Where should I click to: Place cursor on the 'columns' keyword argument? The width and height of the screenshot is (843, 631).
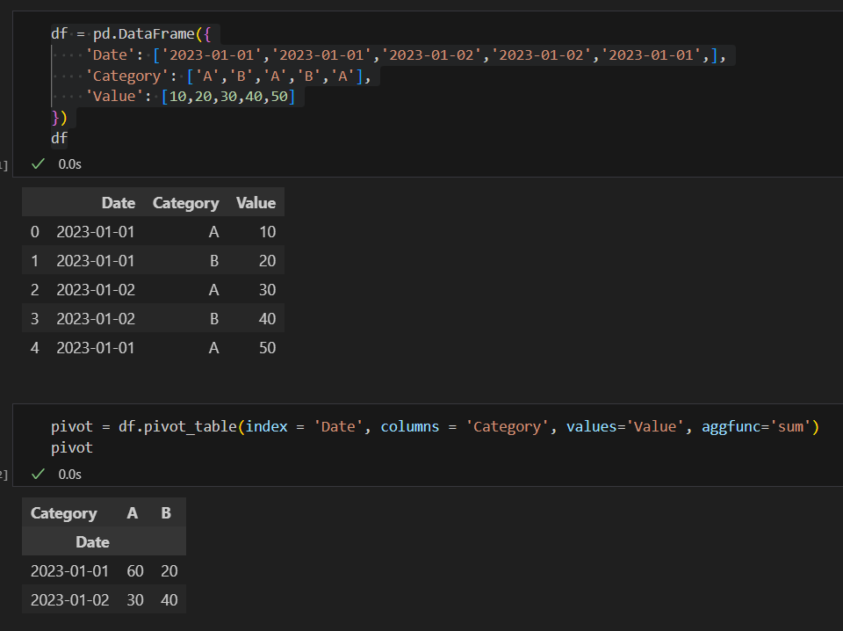click(x=410, y=426)
